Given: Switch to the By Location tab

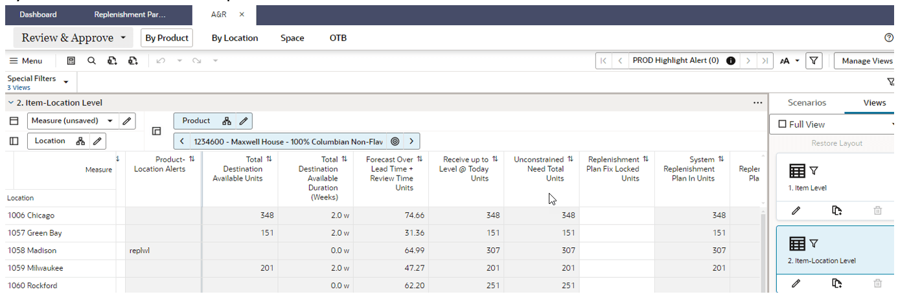Looking at the screenshot, I should tap(235, 38).
